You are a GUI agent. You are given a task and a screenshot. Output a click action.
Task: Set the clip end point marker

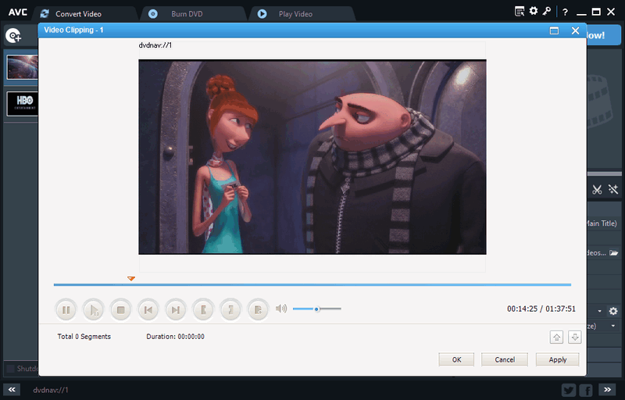[x=230, y=309]
